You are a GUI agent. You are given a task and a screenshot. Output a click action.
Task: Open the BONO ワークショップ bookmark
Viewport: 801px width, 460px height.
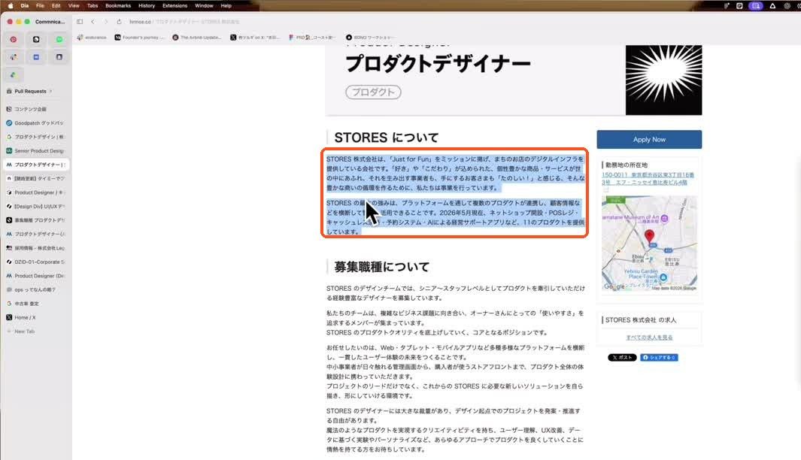pyautogui.click(x=370, y=38)
